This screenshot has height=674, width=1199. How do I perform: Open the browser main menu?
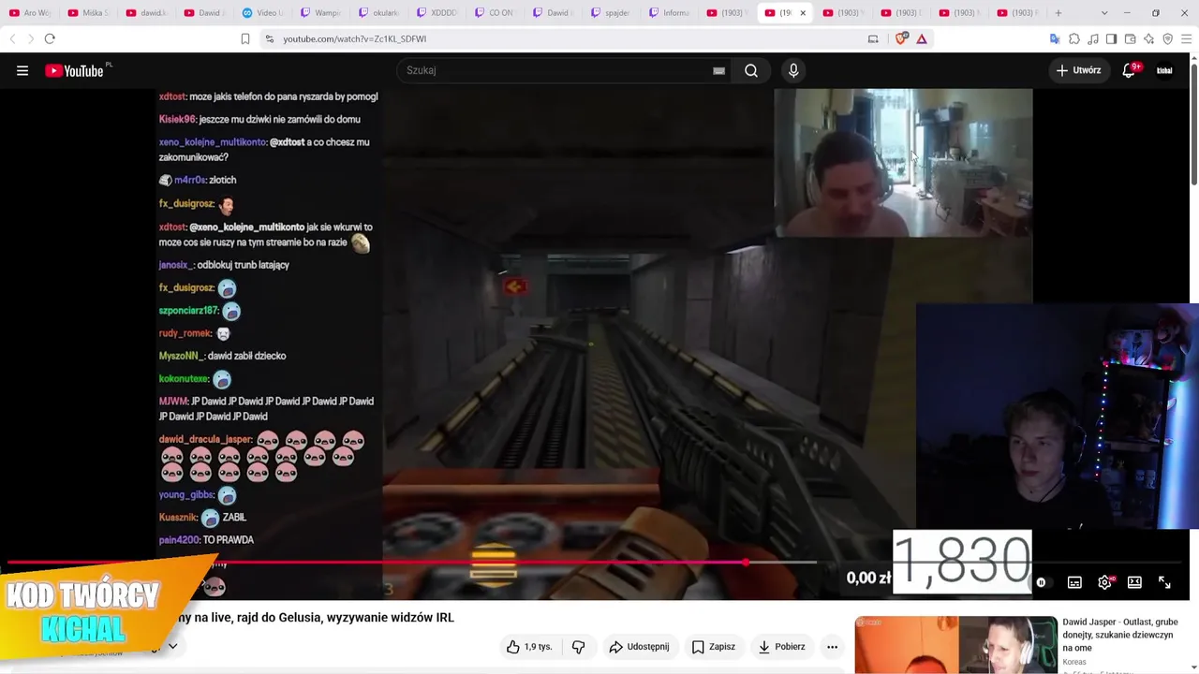point(1187,38)
